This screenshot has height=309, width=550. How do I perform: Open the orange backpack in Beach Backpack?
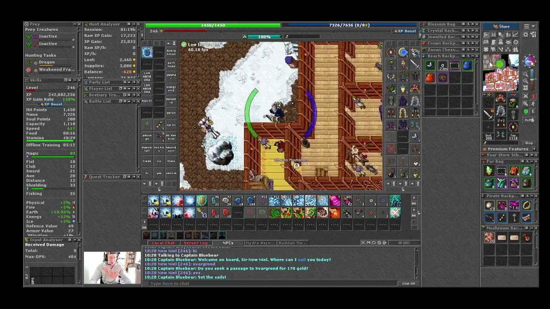[430, 78]
